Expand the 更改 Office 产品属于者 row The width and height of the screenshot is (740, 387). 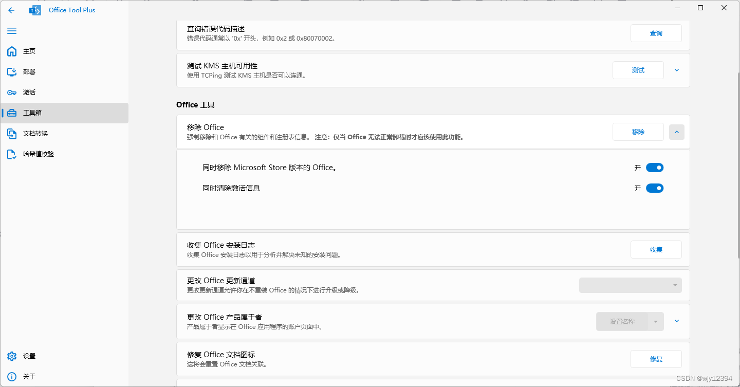[x=677, y=321]
